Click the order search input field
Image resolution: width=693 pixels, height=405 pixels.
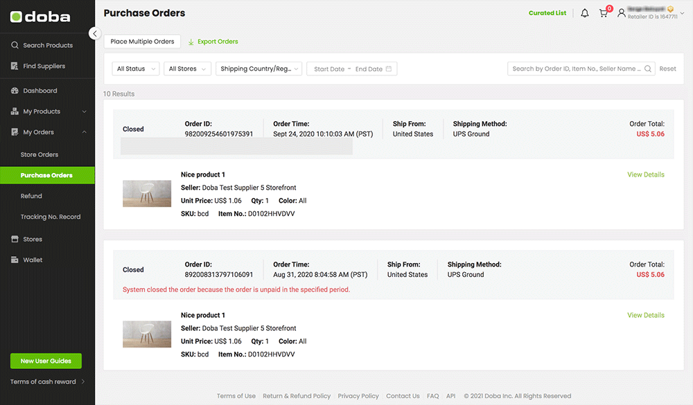pos(575,69)
